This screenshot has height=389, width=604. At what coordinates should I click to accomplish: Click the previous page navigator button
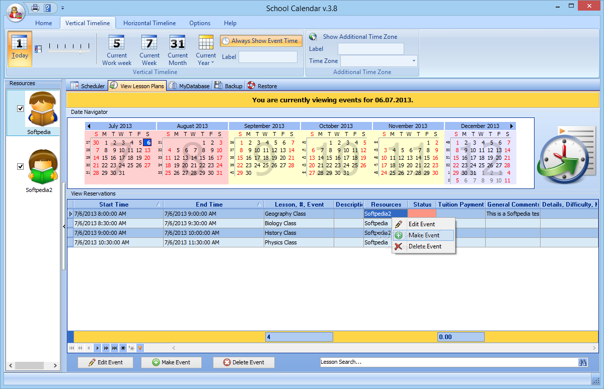click(x=80, y=348)
